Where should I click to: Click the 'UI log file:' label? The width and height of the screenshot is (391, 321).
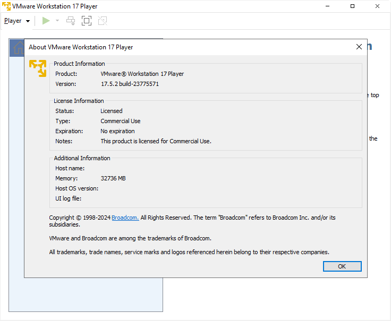(x=69, y=199)
